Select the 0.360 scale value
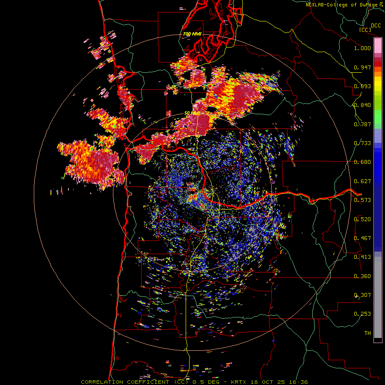 tap(362, 276)
